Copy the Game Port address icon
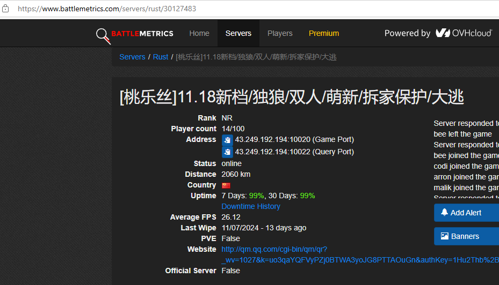499x285 pixels. (228, 140)
